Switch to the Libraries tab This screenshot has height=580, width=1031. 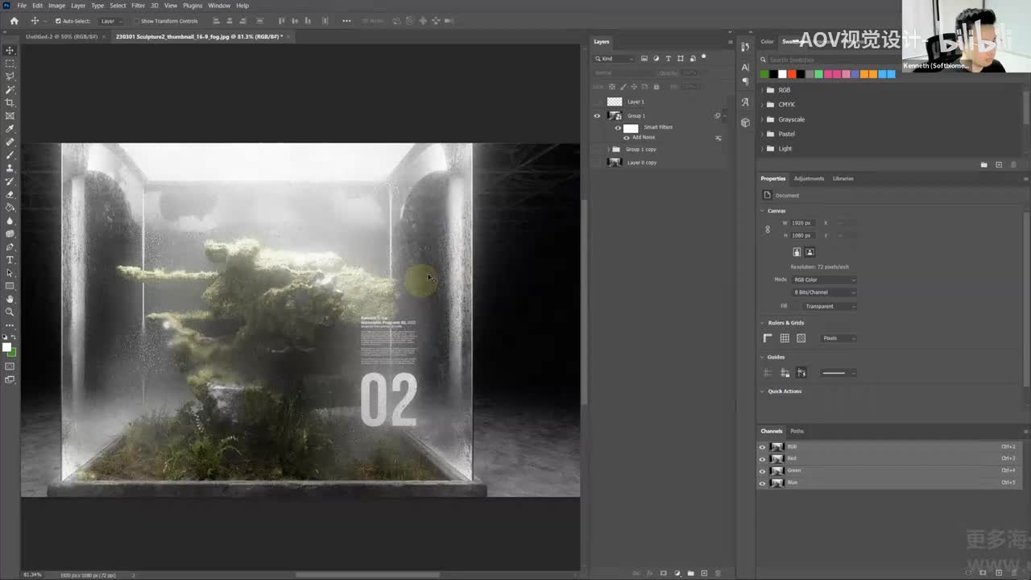[x=843, y=179]
